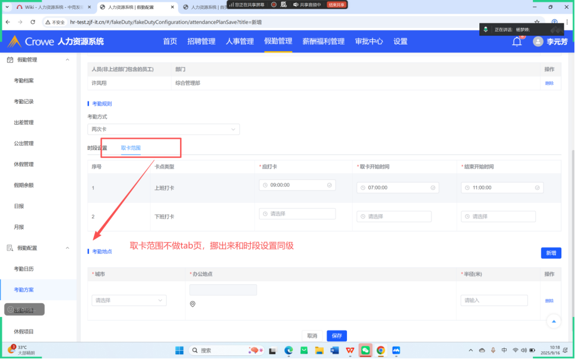This screenshot has width=575, height=359.
Task: Reload the page with the browser refresh icon
Action: (33, 22)
